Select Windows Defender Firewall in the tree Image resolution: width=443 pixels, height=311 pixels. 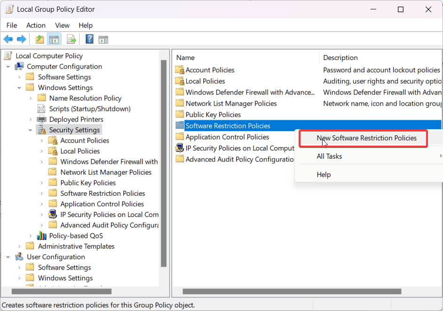109,162
